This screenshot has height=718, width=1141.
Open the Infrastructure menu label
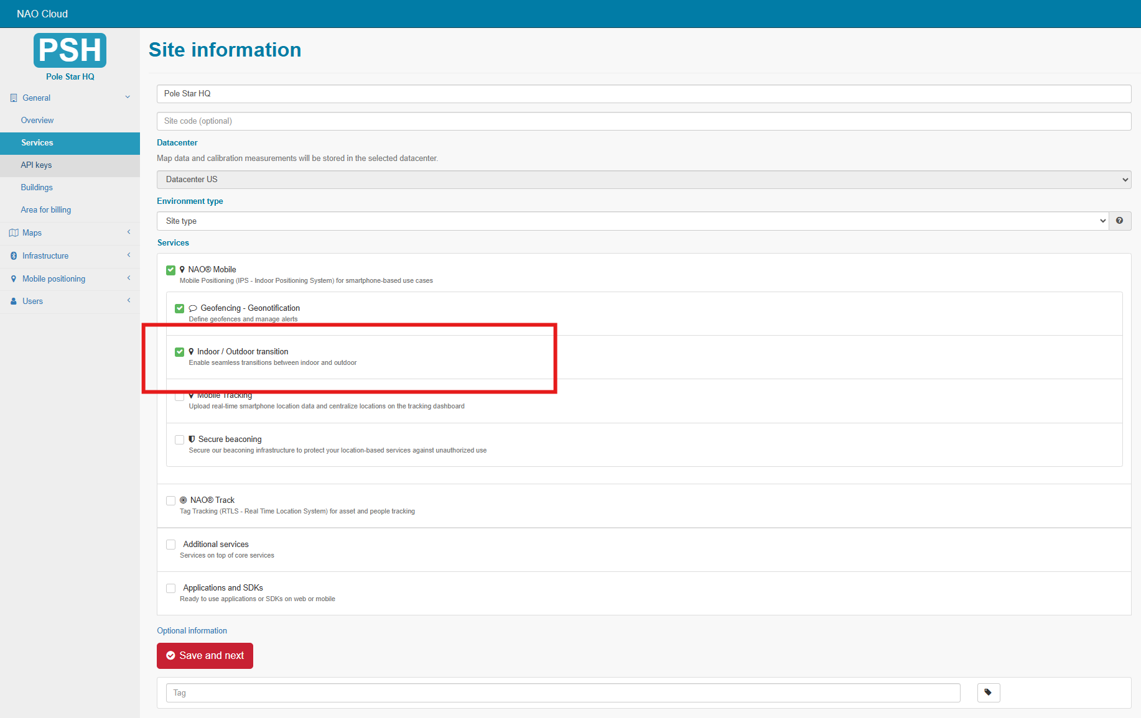tap(45, 255)
